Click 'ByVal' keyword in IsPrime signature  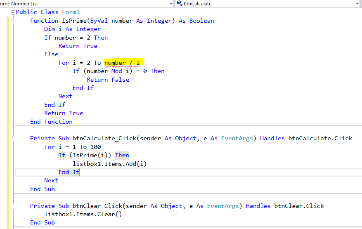[x=99, y=21]
